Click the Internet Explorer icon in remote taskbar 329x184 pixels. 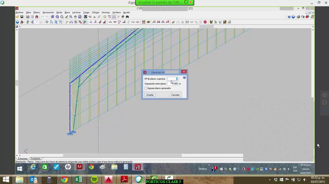(x=33, y=167)
